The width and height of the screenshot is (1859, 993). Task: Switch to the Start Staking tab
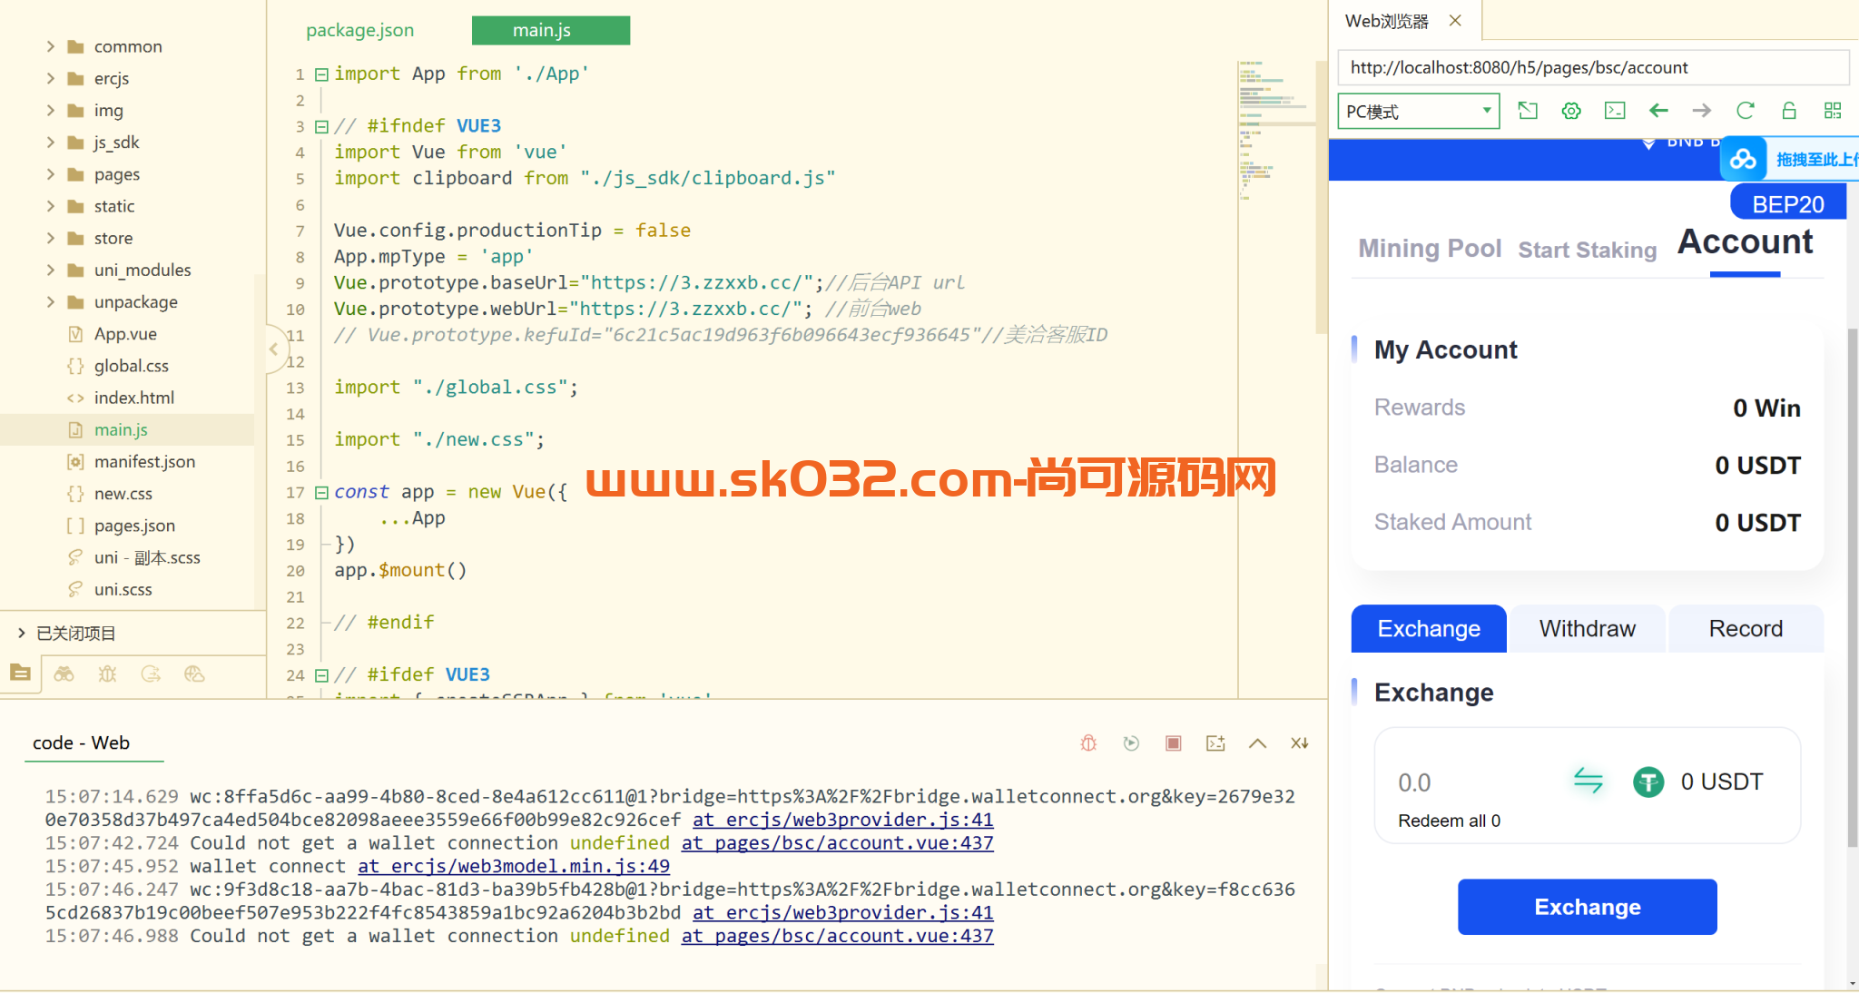coord(1587,250)
